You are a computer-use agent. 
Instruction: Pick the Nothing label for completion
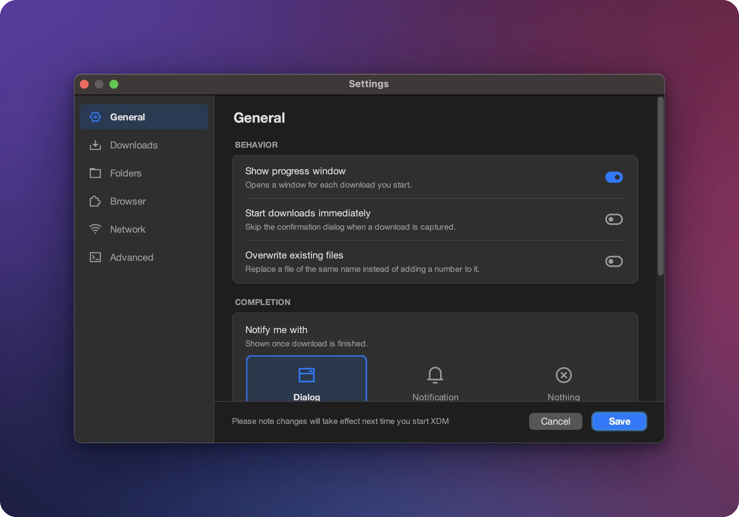[564, 397]
